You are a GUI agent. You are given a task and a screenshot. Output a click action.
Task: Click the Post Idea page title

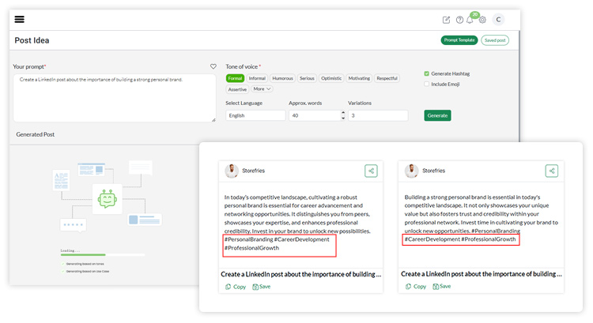32,40
